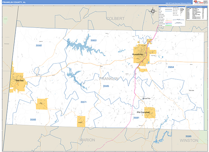Select ZIP code label 35582
This screenshot has width=209, height=152.
[39, 46]
